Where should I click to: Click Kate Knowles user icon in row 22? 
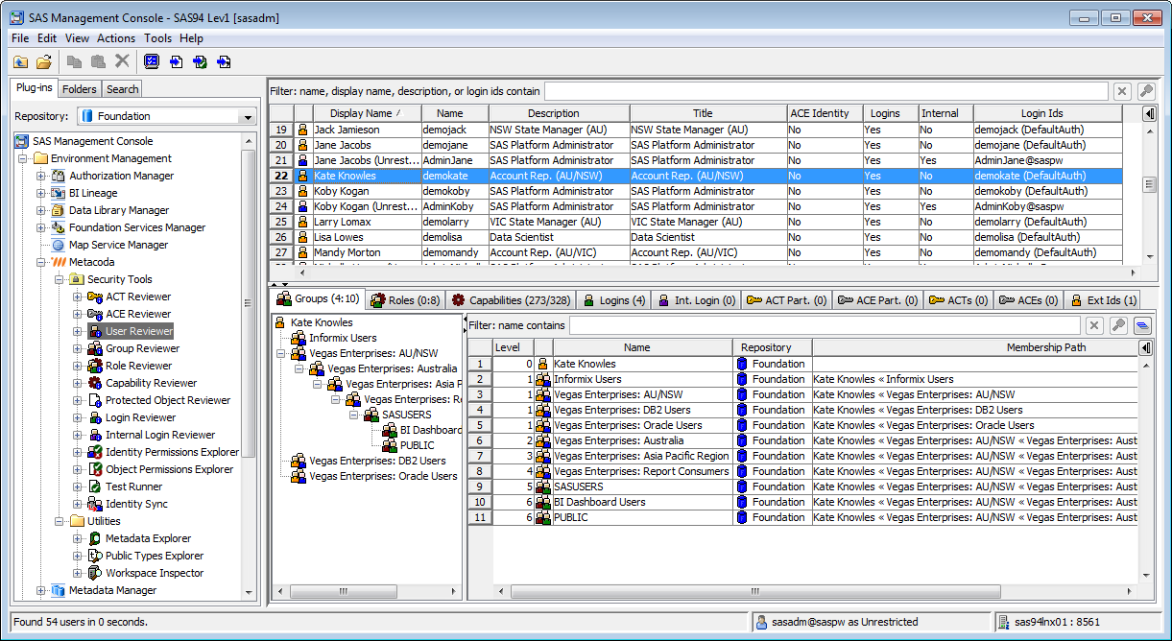303,176
